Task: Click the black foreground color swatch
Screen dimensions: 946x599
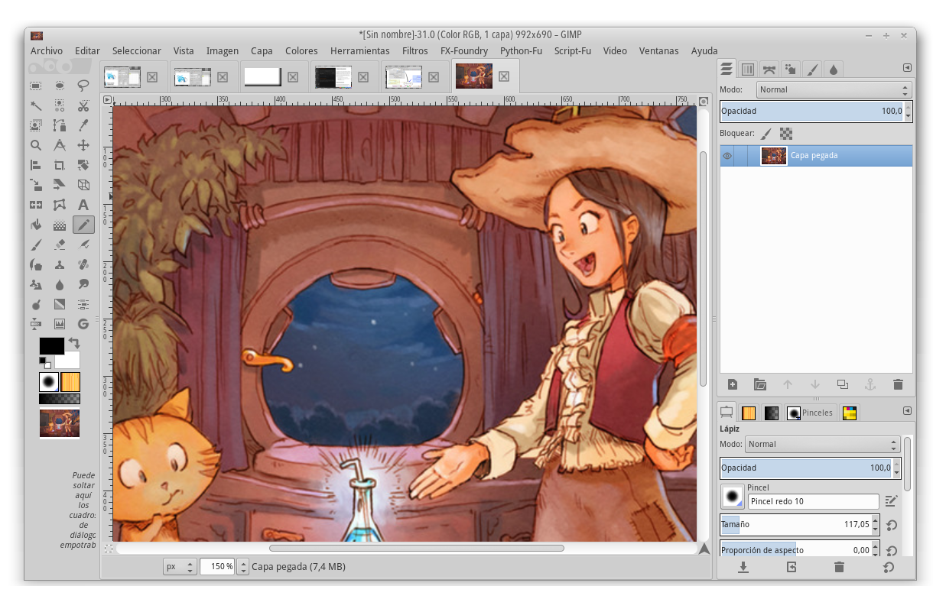Action: pyautogui.click(x=51, y=346)
